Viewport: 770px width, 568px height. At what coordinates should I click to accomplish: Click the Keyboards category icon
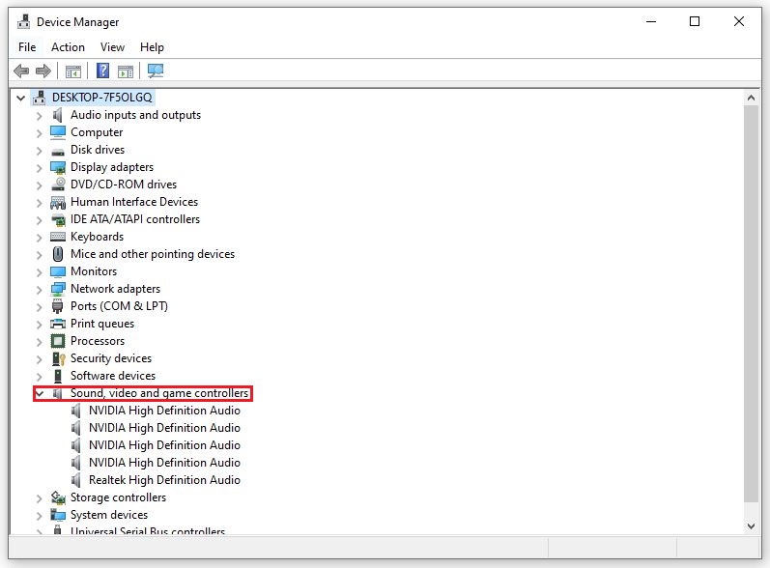click(x=58, y=237)
